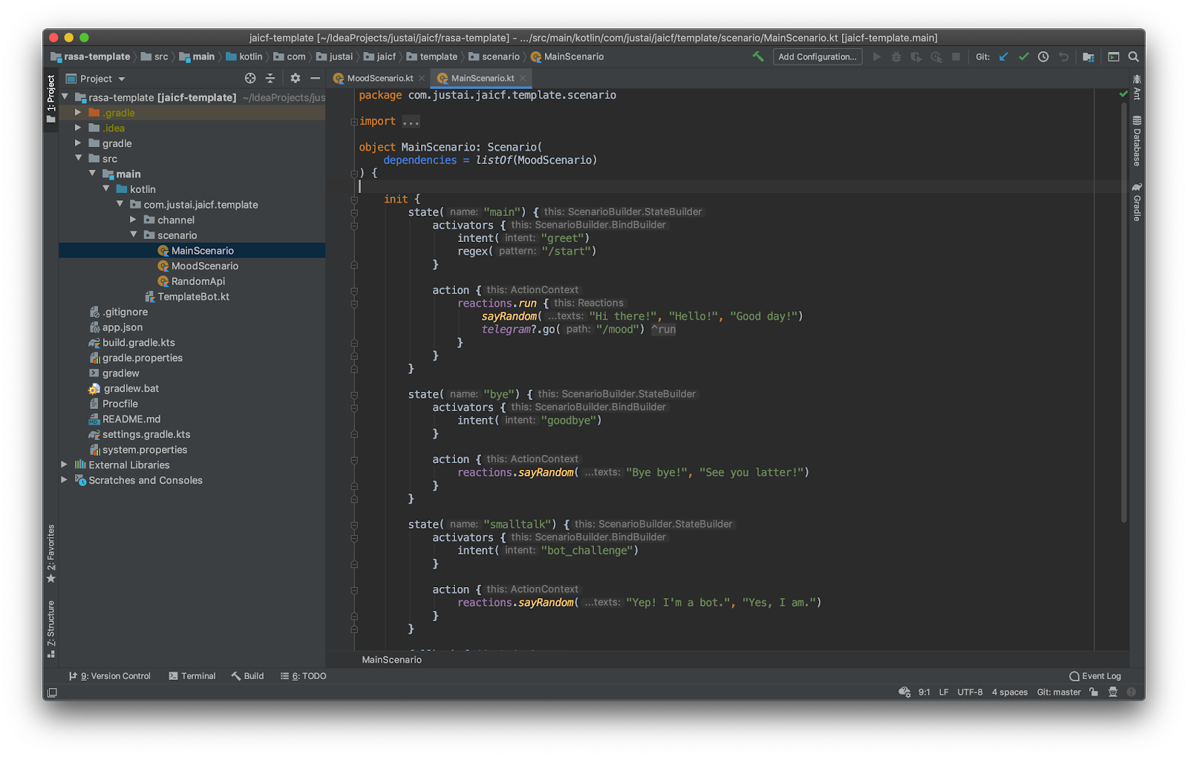The width and height of the screenshot is (1188, 757).
Task: Commit changes using the green checkmark icon
Action: 1024,56
